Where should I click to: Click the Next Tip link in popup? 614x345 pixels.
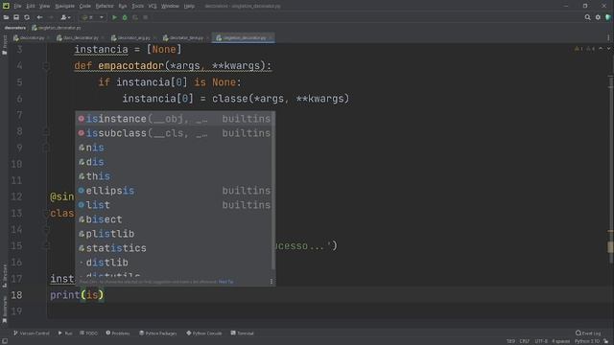(226, 282)
